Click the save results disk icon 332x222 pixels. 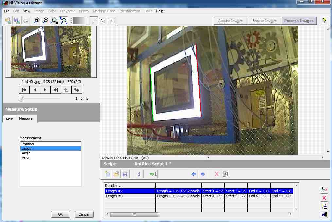(x=324, y=214)
